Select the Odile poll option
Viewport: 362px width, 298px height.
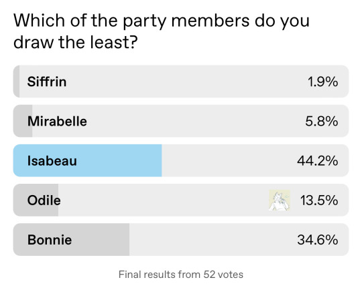181,200
